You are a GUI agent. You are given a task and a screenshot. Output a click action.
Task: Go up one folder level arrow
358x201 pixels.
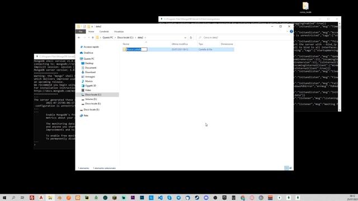[x=93, y=37]
